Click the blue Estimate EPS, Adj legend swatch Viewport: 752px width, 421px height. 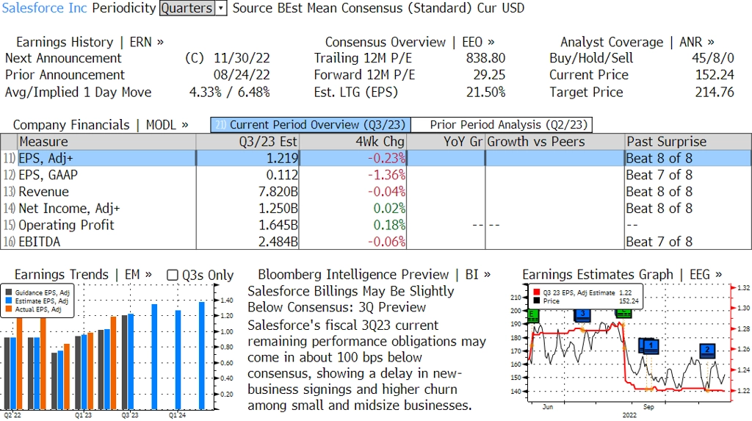pos(9,301)
